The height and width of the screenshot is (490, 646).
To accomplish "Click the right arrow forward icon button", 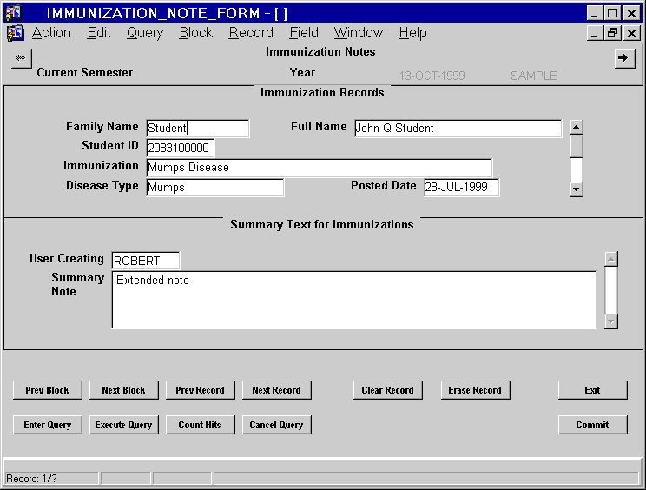I will click(624, 58).
